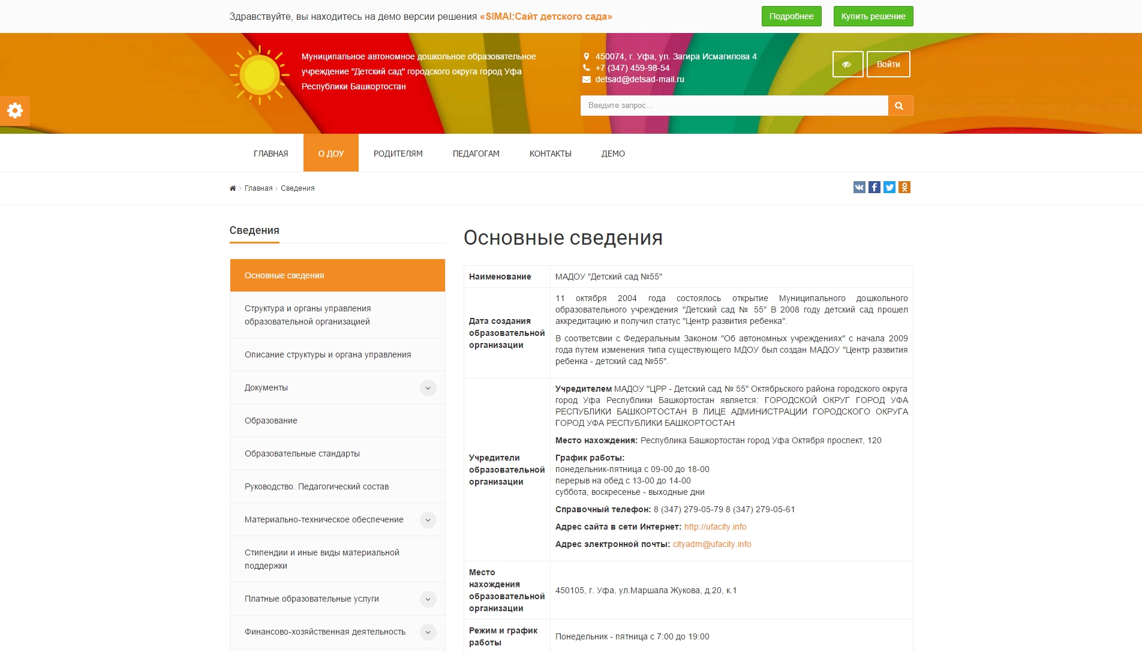Expand Платные образовательные услуги submenu

point(428,599)
